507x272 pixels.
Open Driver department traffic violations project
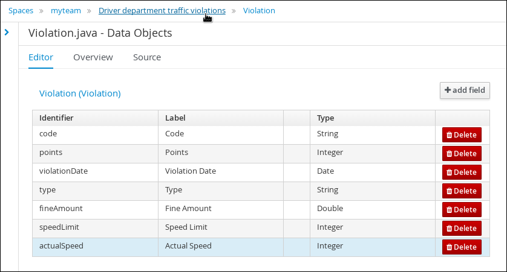[162, 11]
